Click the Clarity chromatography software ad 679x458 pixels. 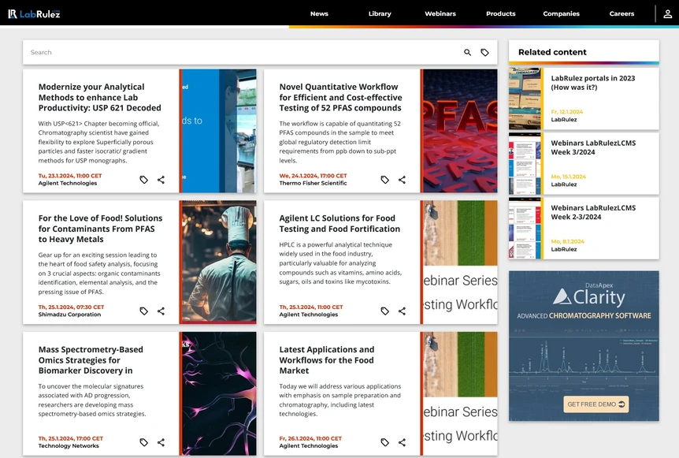pos(584,346)
